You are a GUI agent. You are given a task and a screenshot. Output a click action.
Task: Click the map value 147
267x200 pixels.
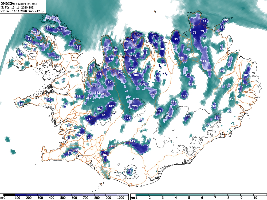(x=120, y=73)
